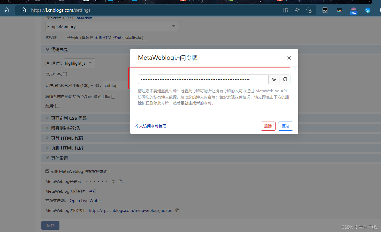This screenshot has height=232, width=381.
Task: Open the cnblogs theme dropdown
Action: pos(116,85)
